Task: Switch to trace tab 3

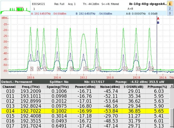Action: 169,13
